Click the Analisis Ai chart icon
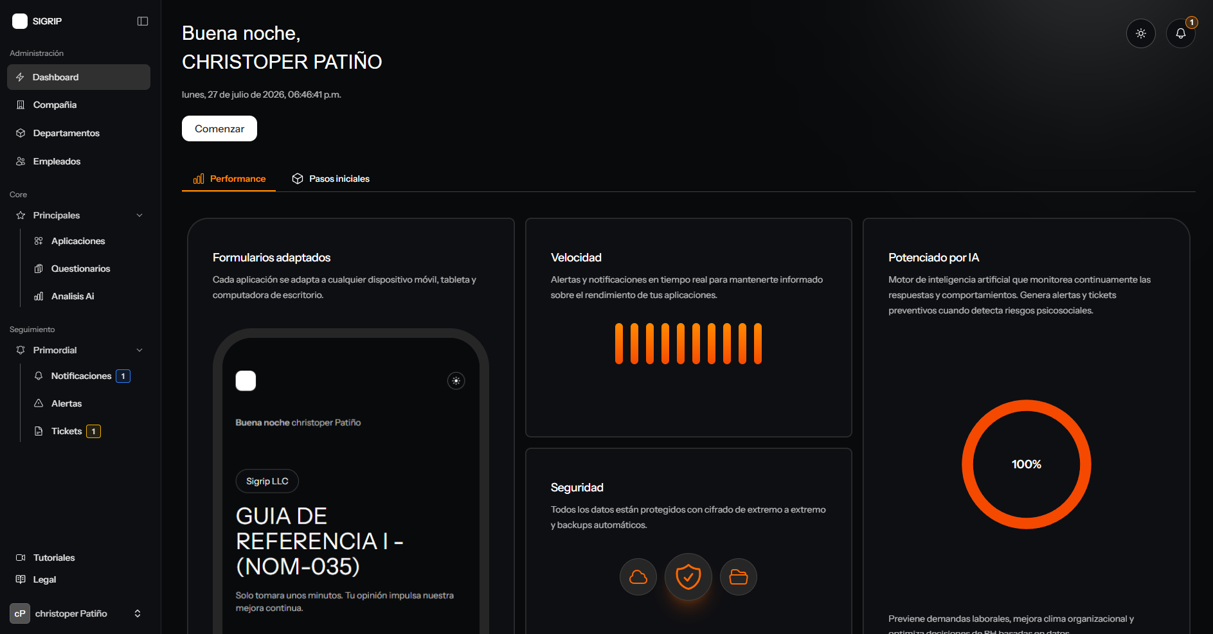Screen dimensions: 1213x634 point(39,296)
